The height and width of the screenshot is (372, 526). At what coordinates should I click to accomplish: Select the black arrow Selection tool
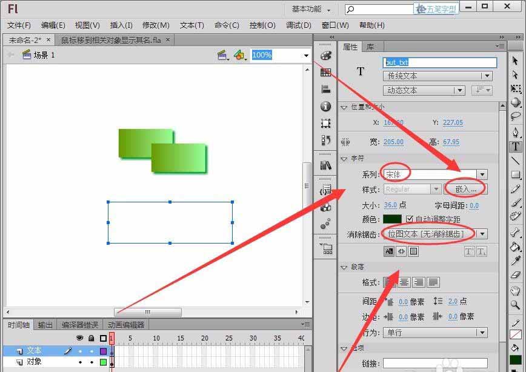click(515, 61)
